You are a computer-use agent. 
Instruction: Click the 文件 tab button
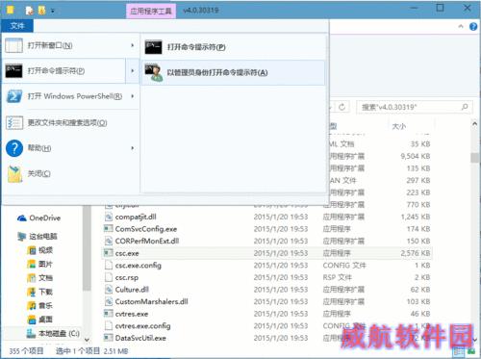(x=17, y=26)
